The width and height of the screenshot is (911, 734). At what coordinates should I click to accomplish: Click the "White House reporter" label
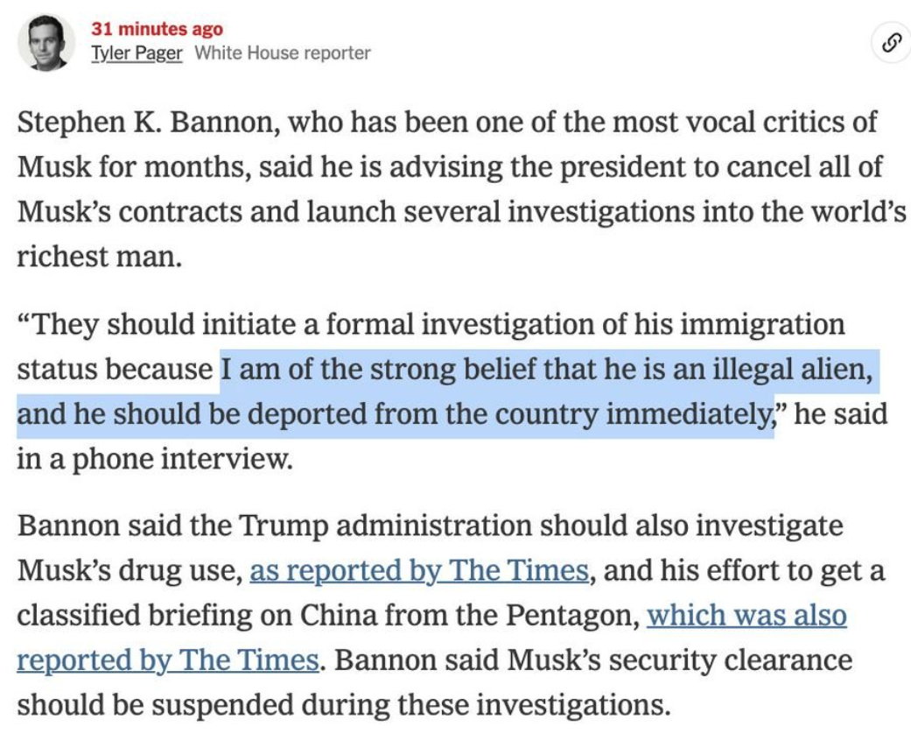tap(283, 53)
